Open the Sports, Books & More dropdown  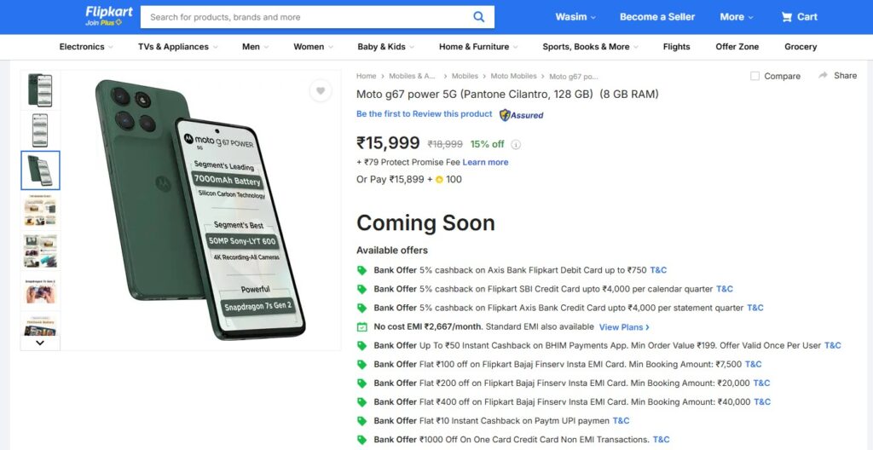[x=591, y=47]
